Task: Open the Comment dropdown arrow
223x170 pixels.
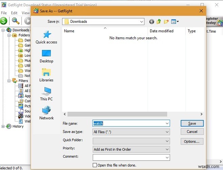Action: point(167,157)
